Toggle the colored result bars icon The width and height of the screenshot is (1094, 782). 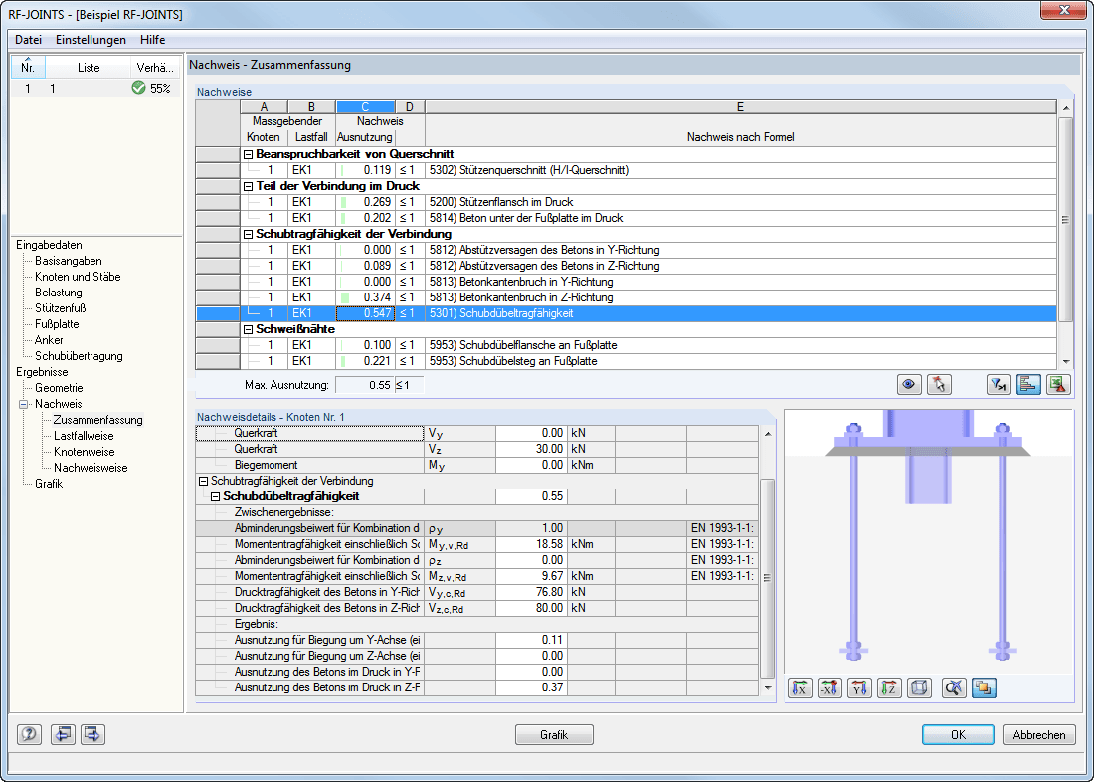coord(1029,385)
